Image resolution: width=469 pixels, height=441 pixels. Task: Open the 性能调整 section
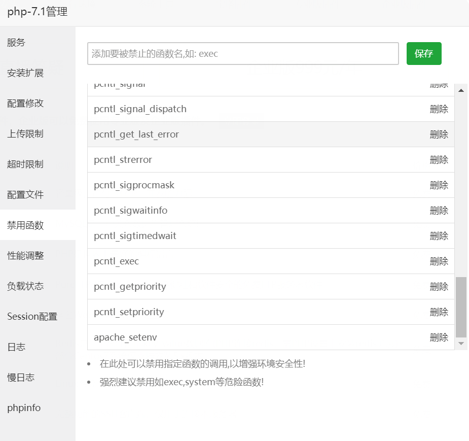click(x=25, y=255)
